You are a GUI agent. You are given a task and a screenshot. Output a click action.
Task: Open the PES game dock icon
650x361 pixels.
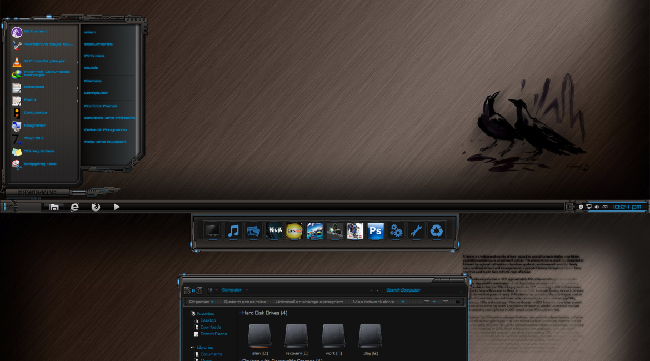point(294,230)
